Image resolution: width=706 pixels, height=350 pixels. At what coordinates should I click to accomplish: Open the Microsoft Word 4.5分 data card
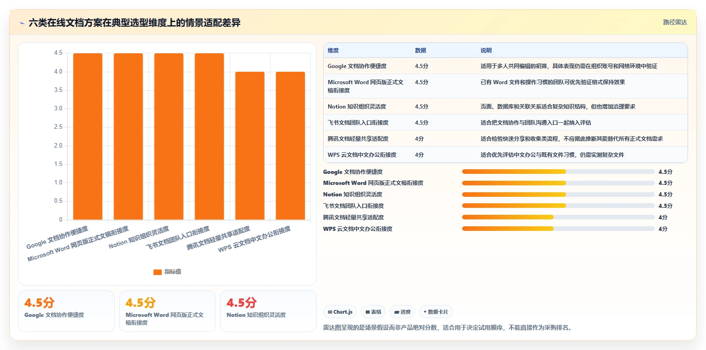(167, 311)
